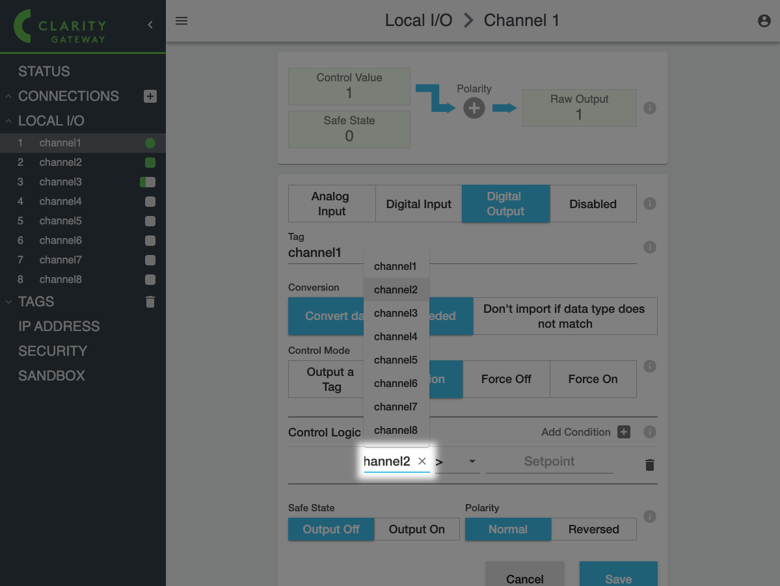Open the hamburger menu icon
780x586 pixels.
click(x=182, y=21)
